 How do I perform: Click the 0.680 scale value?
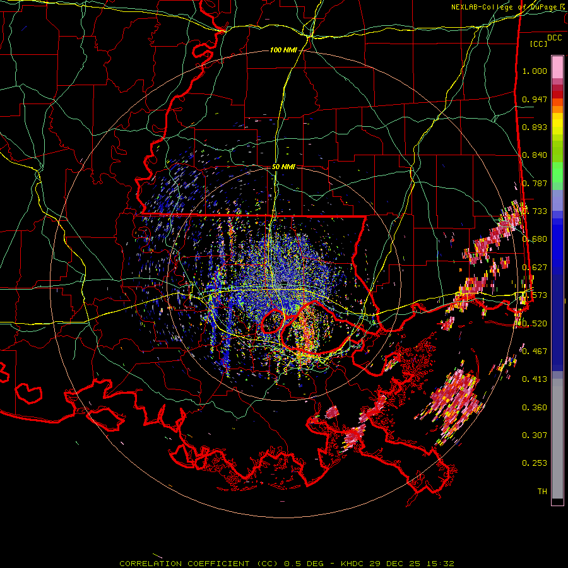click(535, 239)
